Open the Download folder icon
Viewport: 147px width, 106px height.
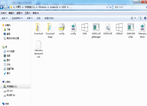pos(38,28)
